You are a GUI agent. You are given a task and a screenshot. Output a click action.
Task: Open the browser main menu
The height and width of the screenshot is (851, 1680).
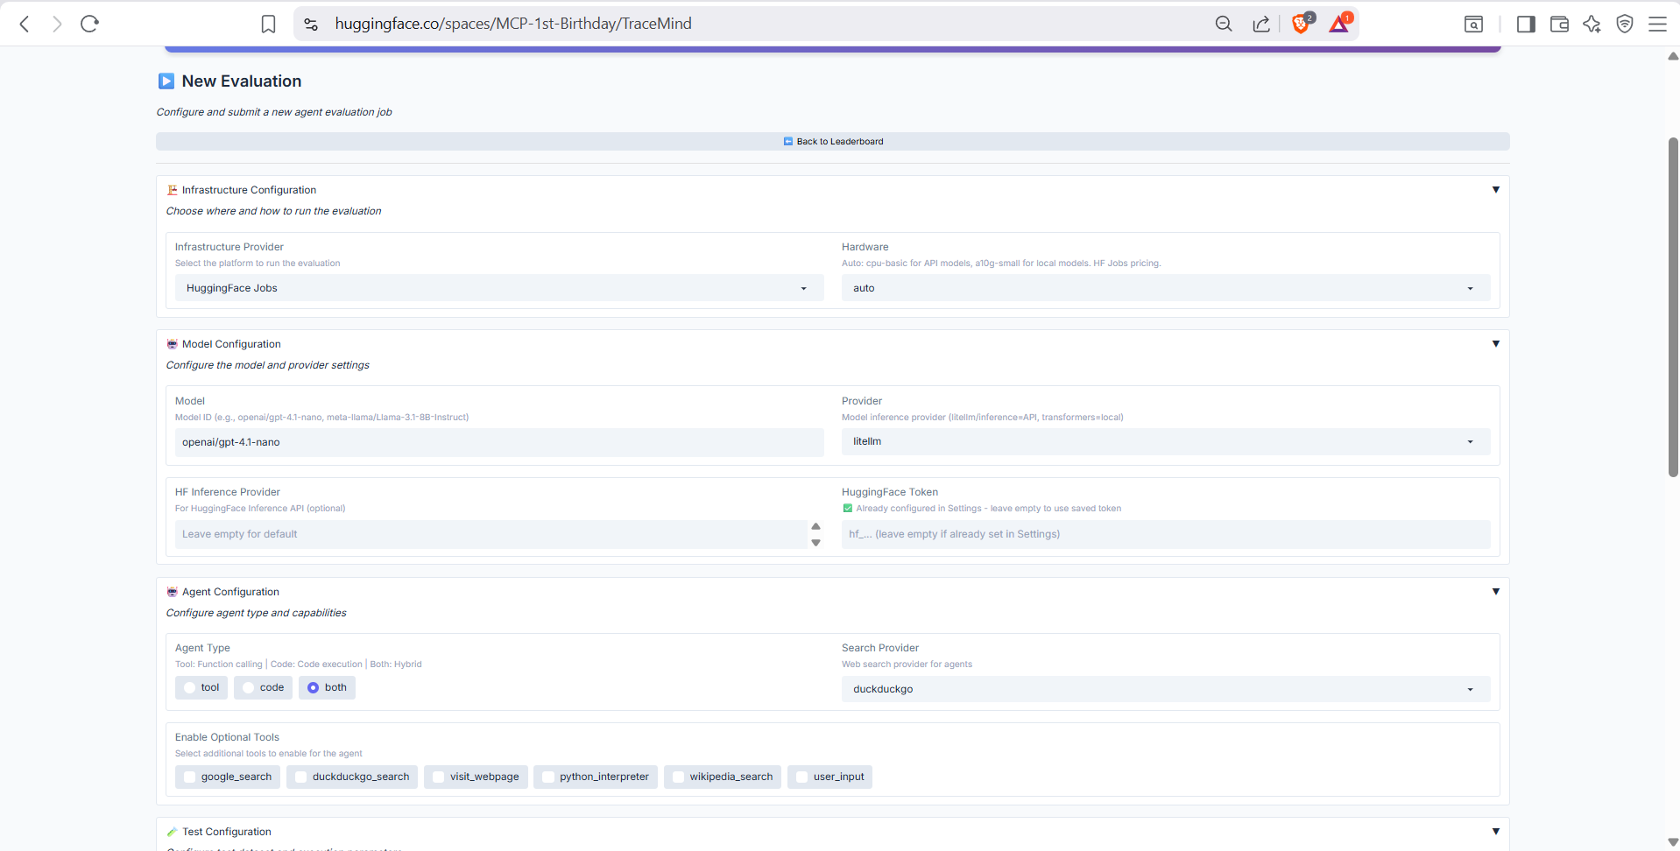click(x=1657, y=24)
